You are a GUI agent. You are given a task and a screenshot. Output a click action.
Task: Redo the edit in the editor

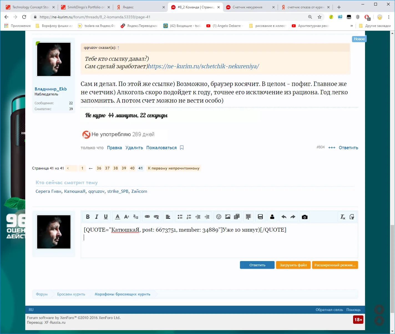point(293,217)
